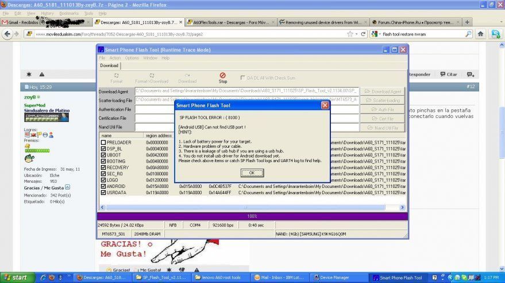Click the Citar button in forum
Screen dimensions: 505x283
click(x=449, y=74)
